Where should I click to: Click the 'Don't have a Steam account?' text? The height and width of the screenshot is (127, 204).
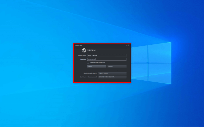pyautogui.click(x=88, y=77)
